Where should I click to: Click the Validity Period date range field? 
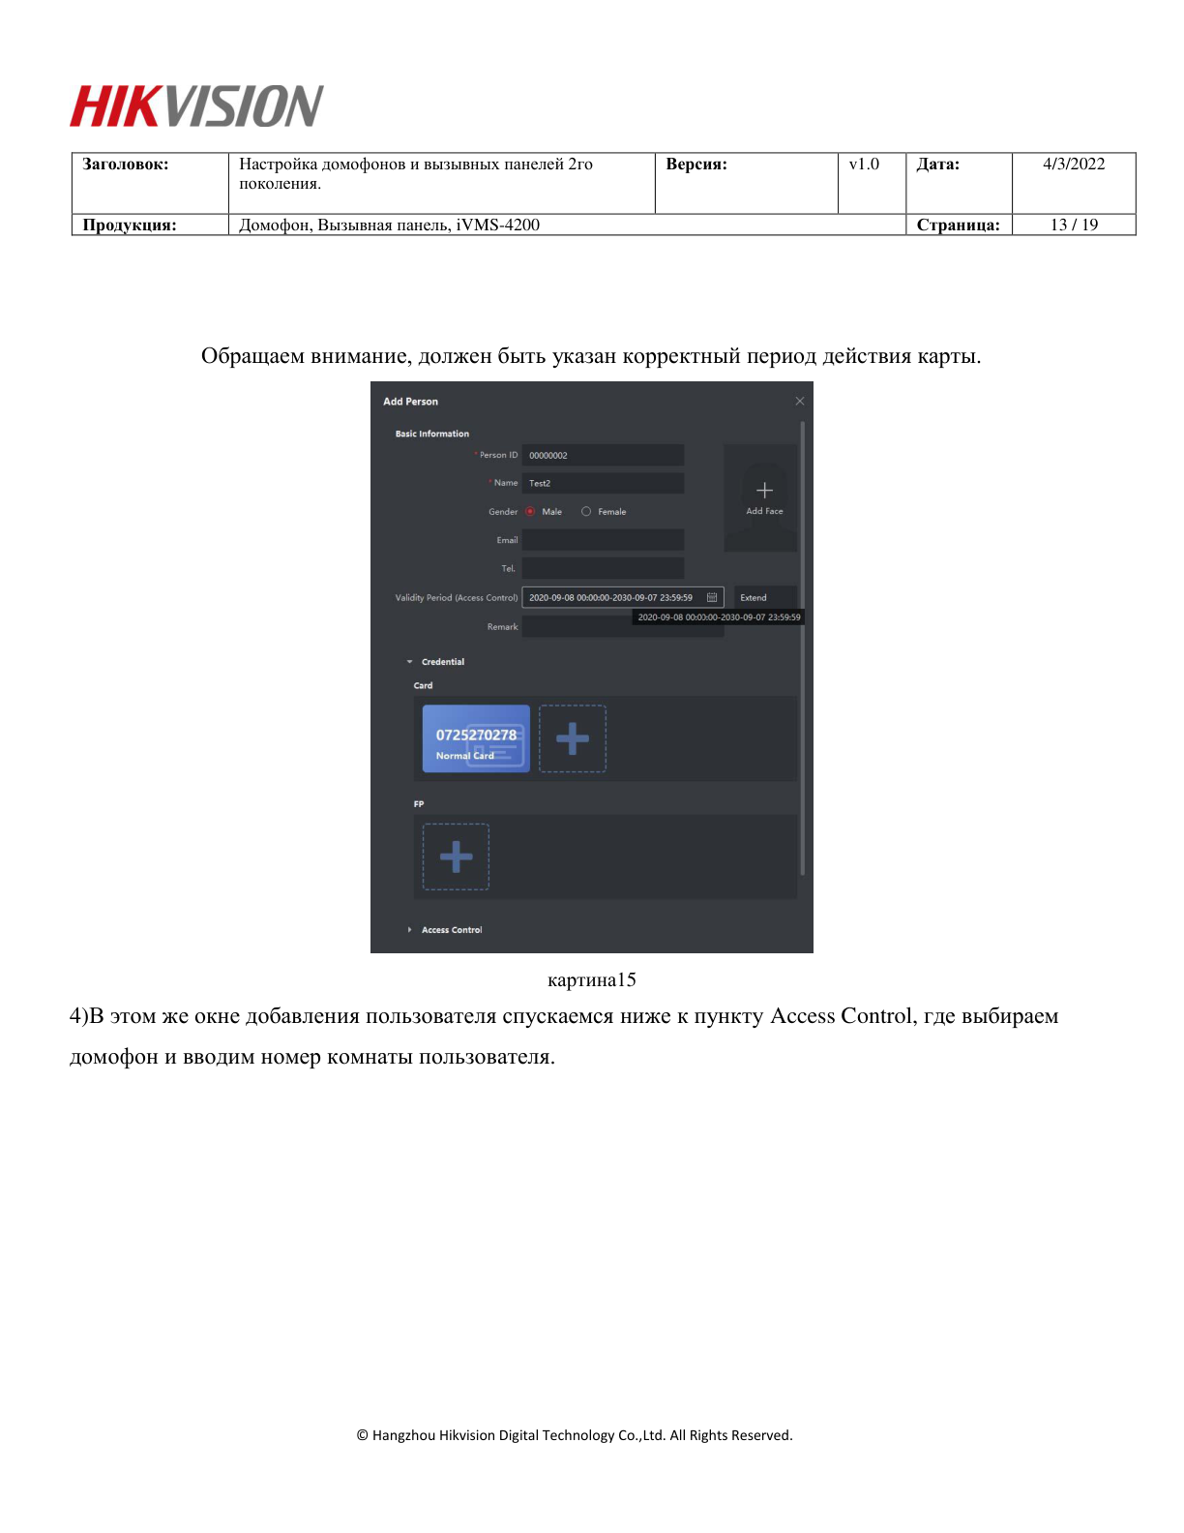(623, 597)
